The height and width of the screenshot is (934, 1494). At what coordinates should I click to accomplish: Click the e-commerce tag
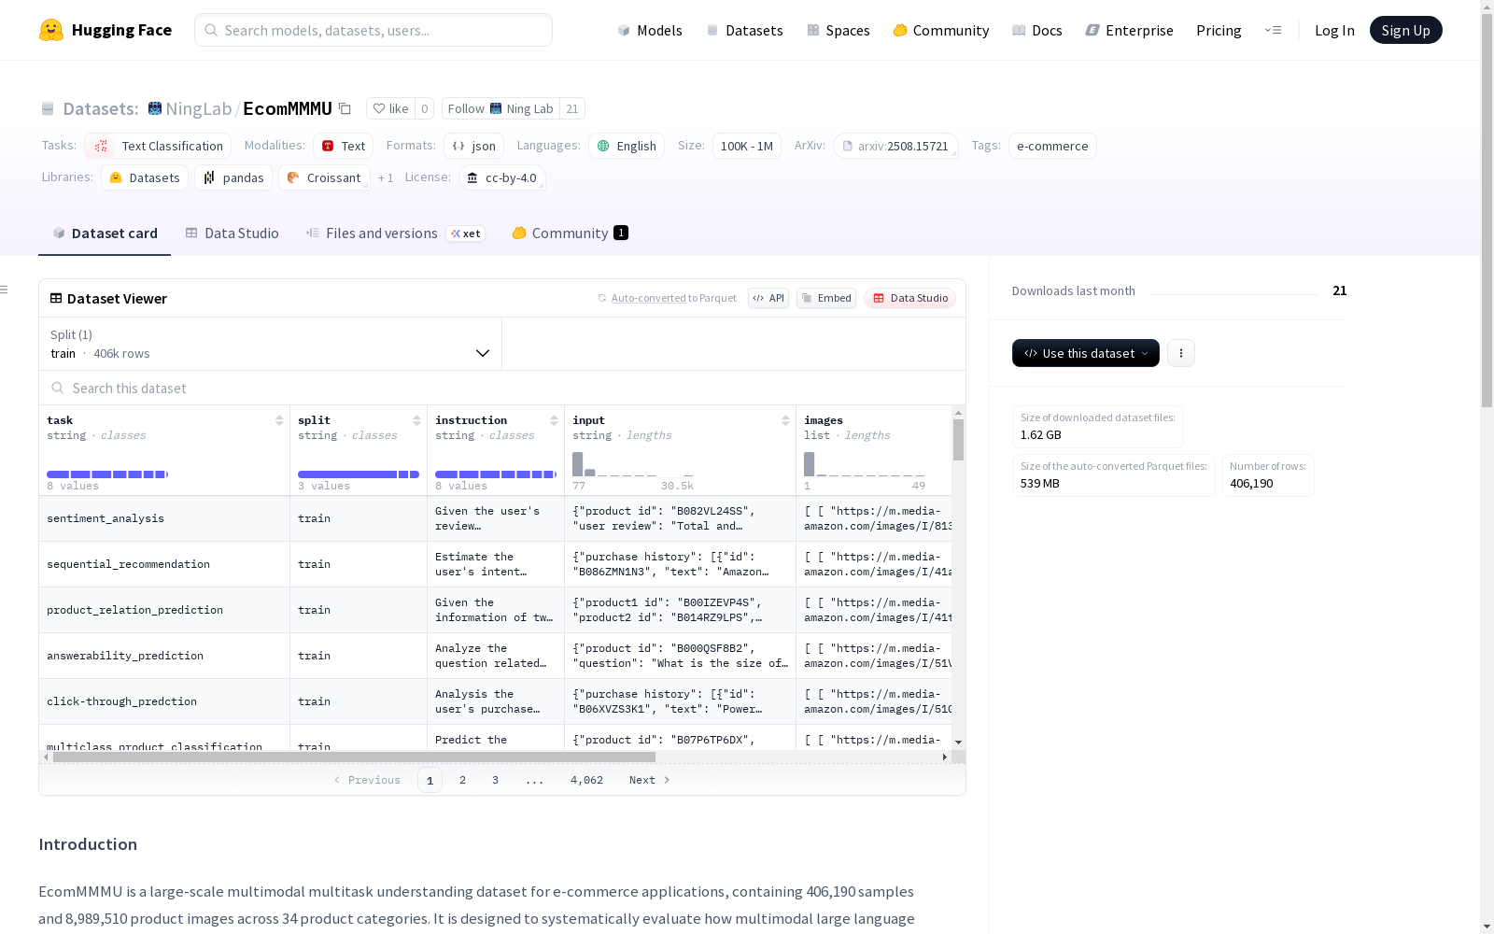(1052, 146)
